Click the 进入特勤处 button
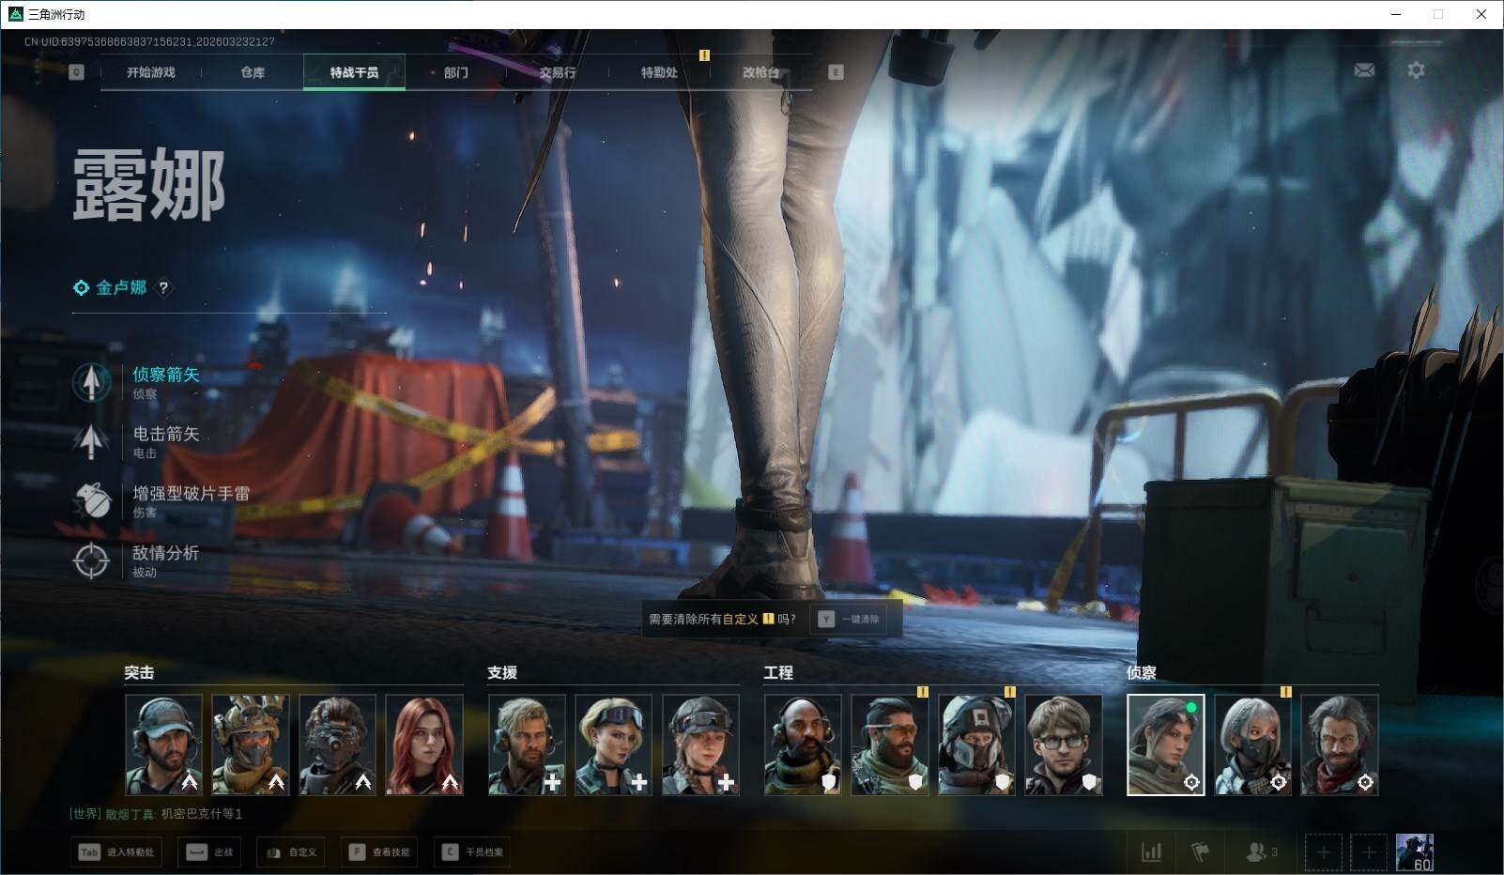Image resolution: width=1504 pixels, height=875 pixels. [x=116, y=852]
